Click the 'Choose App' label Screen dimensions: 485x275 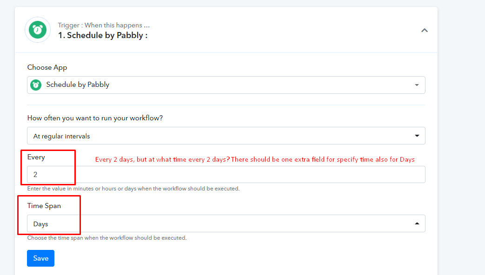47,67
